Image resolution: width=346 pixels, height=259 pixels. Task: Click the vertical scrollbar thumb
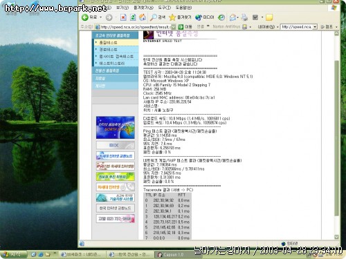(x=336, y=138)
